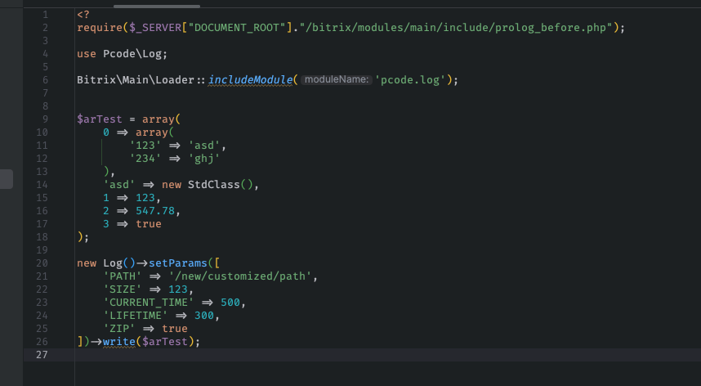Click line number 20 in the gutter
The image size is (701, 386).
(42, 263)
